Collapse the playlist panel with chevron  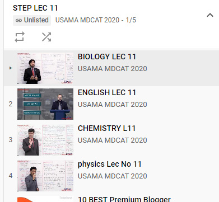tap(210, 15)
